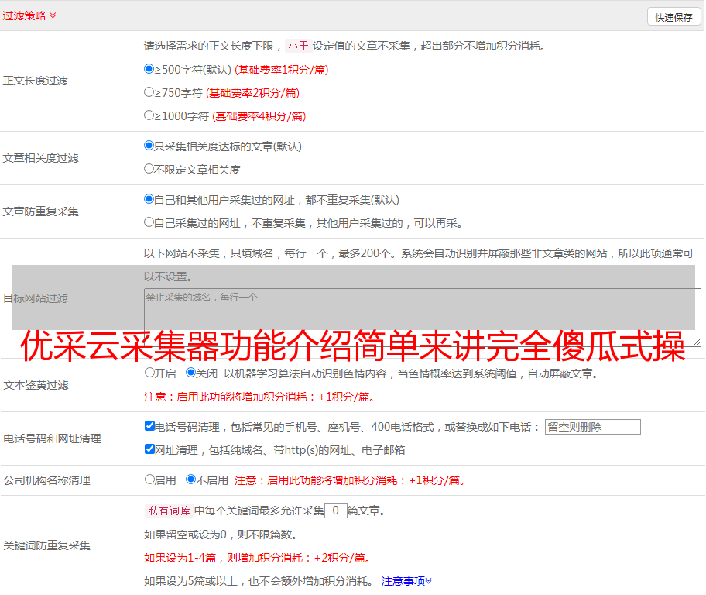The image size is (706, 595).
Task: Select ≥750字符 length filter option
Action: pyautogui.click(x=149, y=92)
